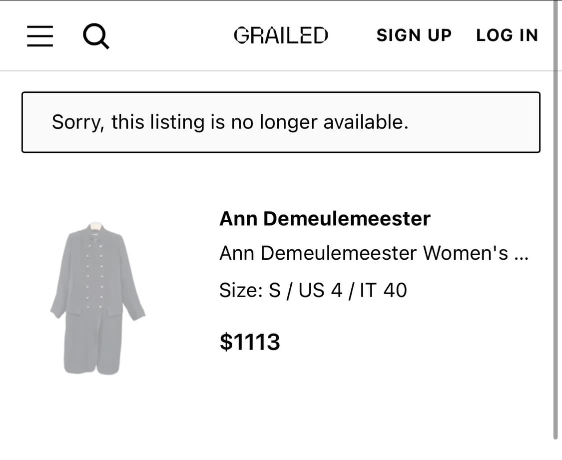The height and width of the screenshot is (460, 562).
Task: Open the hamburger navigation menu
Action: pyautogui.click(x=40, y=36)
